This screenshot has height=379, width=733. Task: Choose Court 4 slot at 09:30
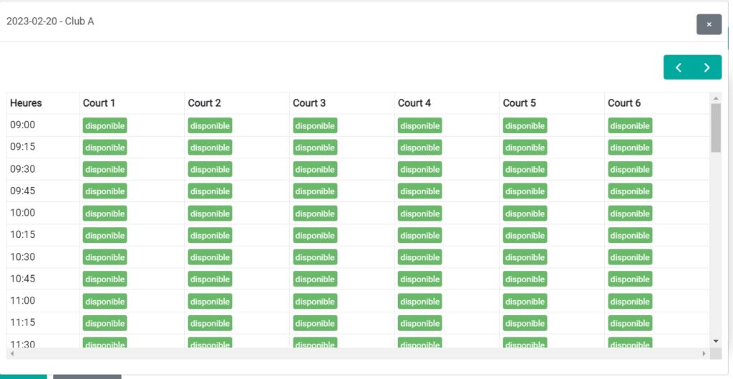419,169
